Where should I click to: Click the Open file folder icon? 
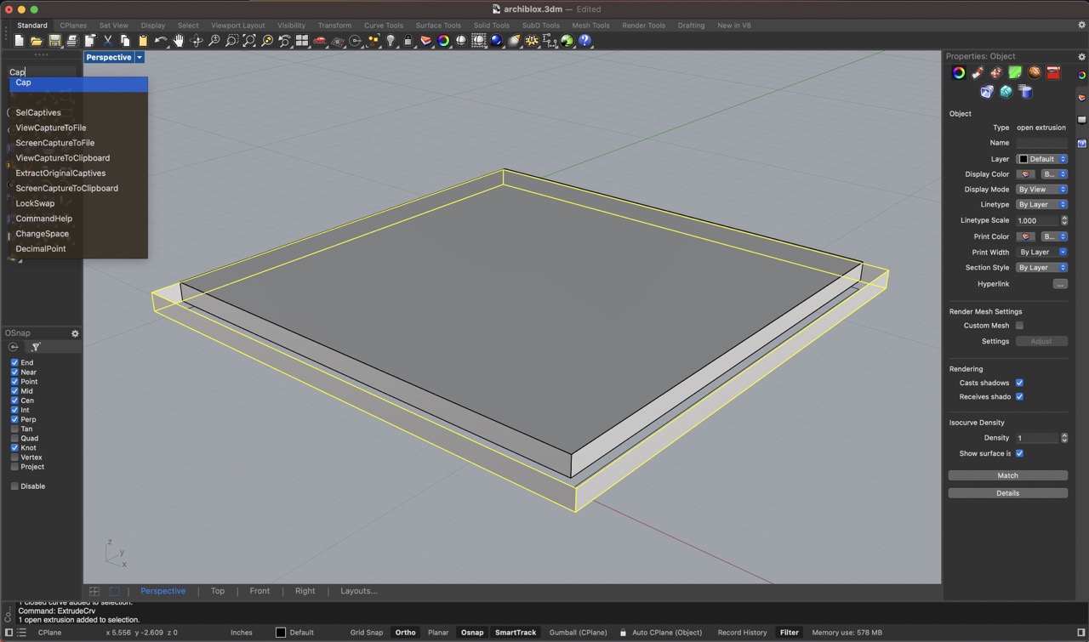click(x=37, y=41)
